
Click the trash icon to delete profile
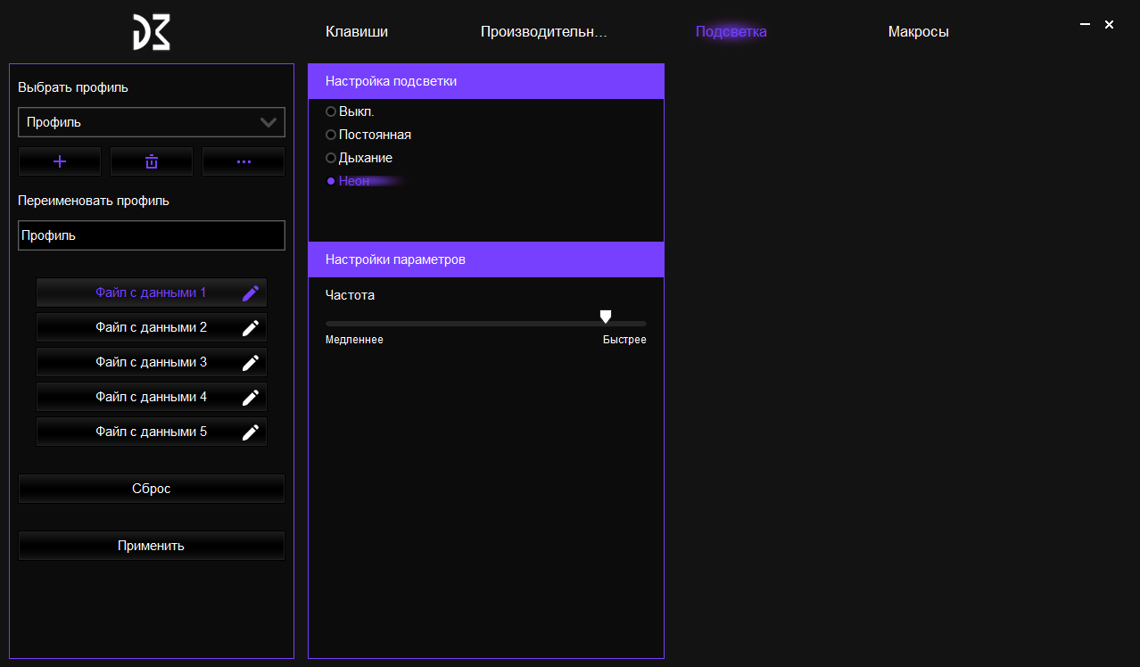152,161
